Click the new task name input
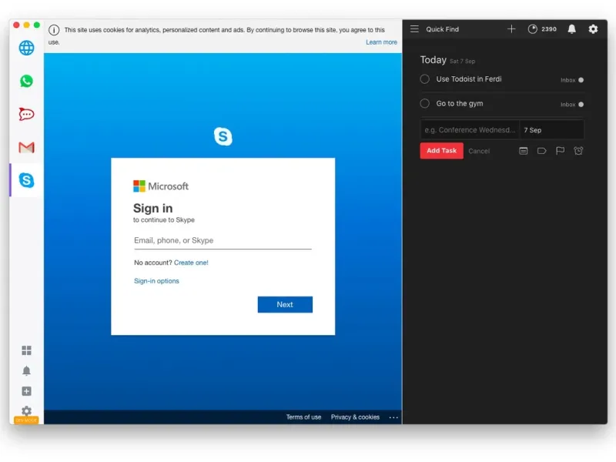616x462 pixels. point(470,130)
